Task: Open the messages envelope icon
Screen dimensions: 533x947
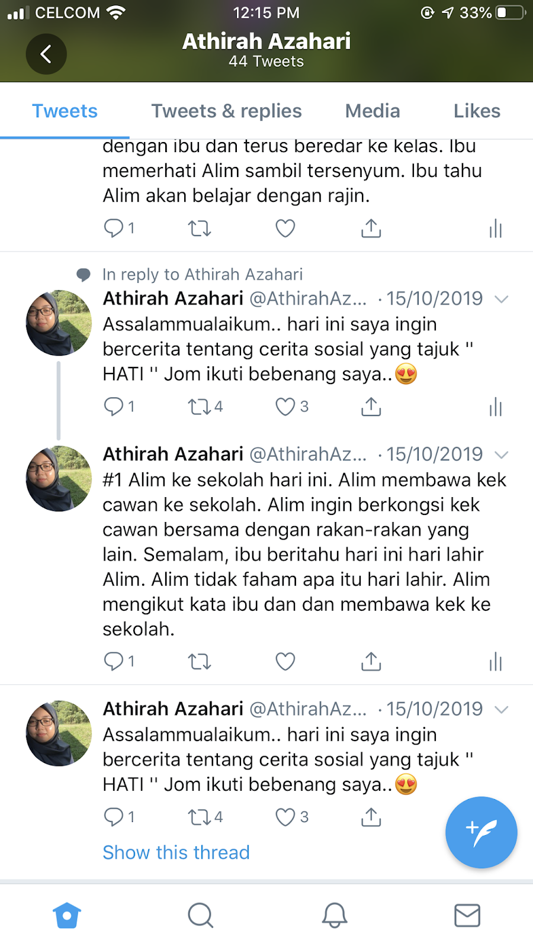Action: coord(467,915)
